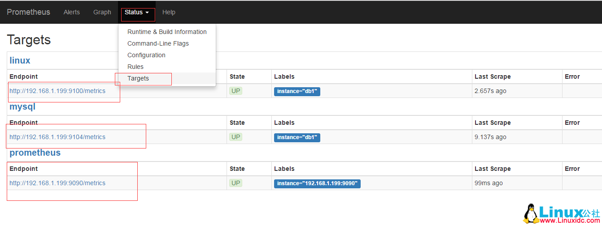
Task: Click instance="db1" label in linux row
Action: [297, 91]
